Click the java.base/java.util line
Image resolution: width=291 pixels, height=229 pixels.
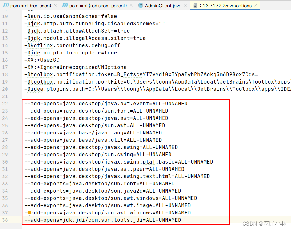coord(93,140)
